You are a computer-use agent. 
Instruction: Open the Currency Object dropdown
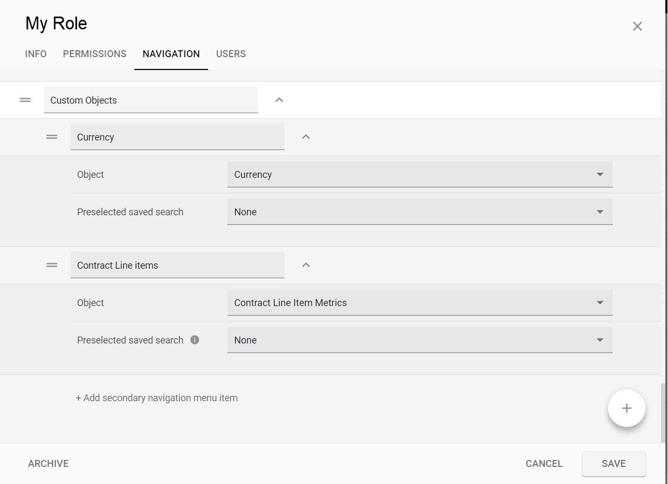[420, 175]
